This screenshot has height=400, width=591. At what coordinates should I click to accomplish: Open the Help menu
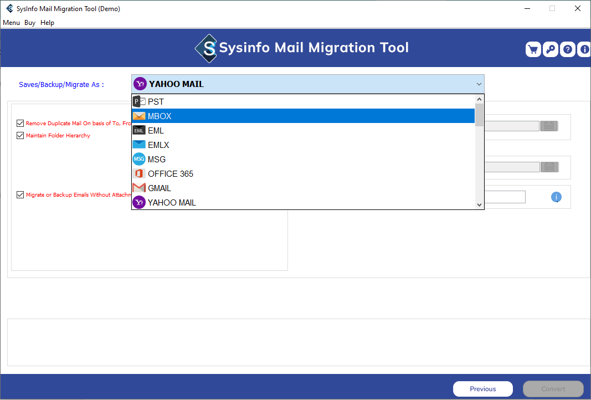point(47,23)
